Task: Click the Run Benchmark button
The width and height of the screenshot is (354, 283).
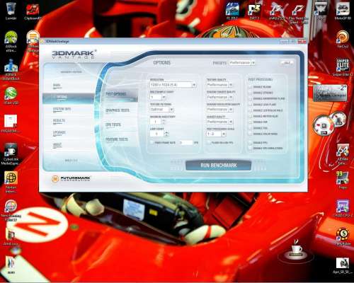Action: (219, 166)
